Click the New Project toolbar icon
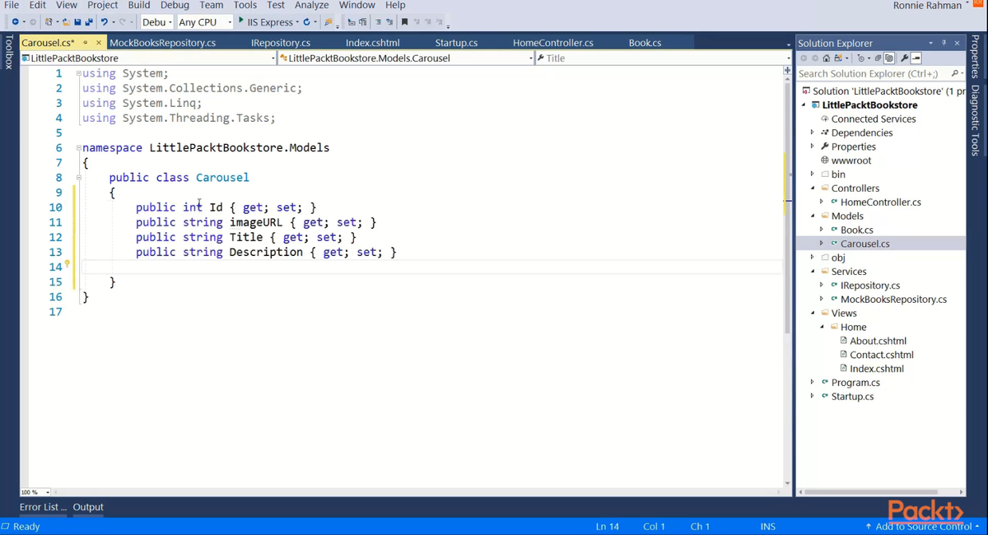Viewport: 988px width, 535px height. [x=49, y=21]
